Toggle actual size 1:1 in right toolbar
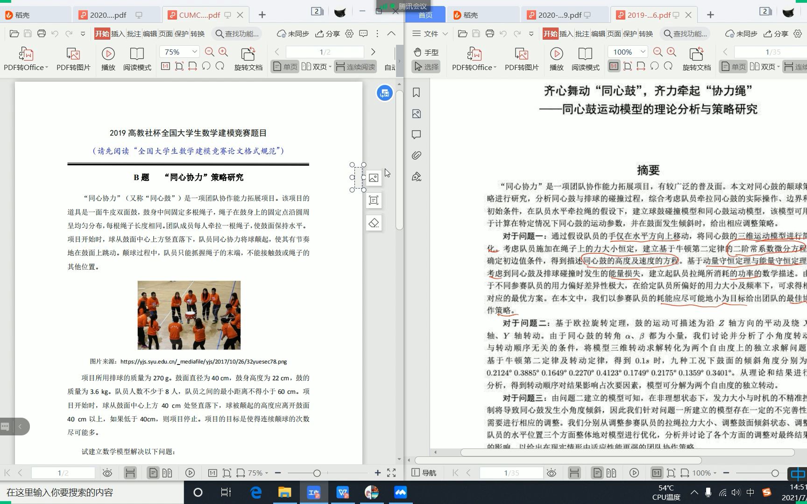The width and height of the screenshot is (807, 504). click(614, 66)
